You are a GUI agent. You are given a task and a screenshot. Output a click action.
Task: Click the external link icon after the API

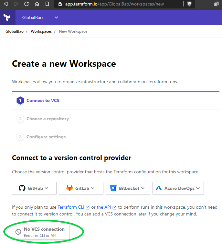(x=114, y=208)
